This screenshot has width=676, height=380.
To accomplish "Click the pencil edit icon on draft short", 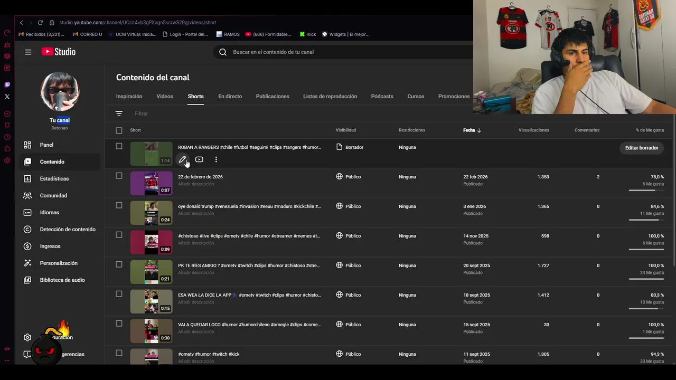I will pyautogui.click(x=182, y=159).
